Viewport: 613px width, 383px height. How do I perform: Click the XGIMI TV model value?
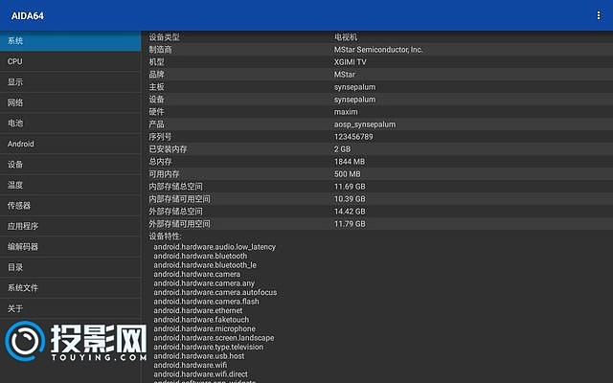coord(351,62)
